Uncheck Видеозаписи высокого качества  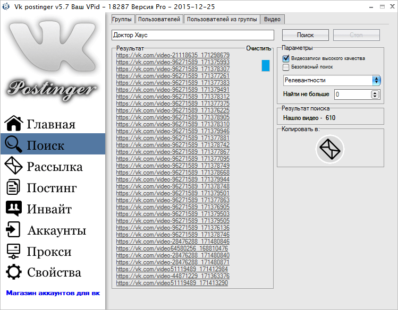(x=286, y=58)
